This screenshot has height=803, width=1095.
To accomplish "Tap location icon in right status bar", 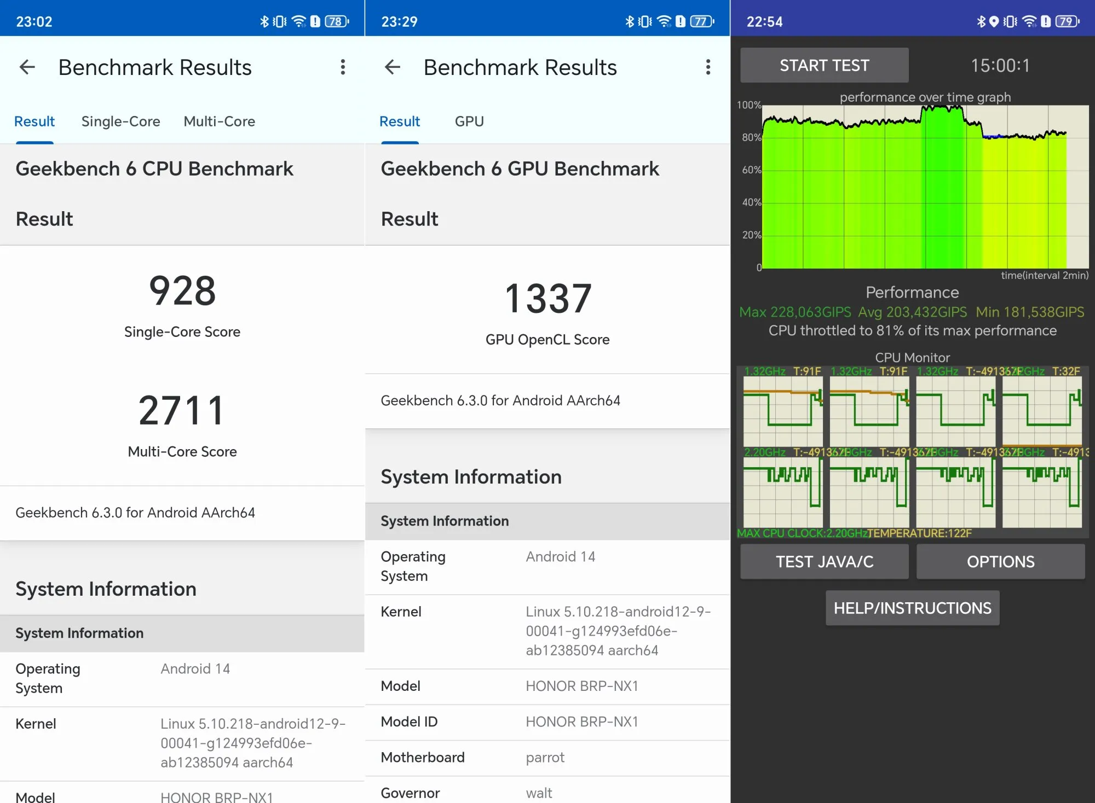I will [994, 21].
